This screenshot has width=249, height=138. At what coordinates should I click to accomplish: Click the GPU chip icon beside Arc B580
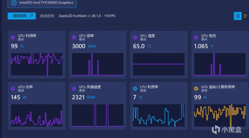point(14,3)
